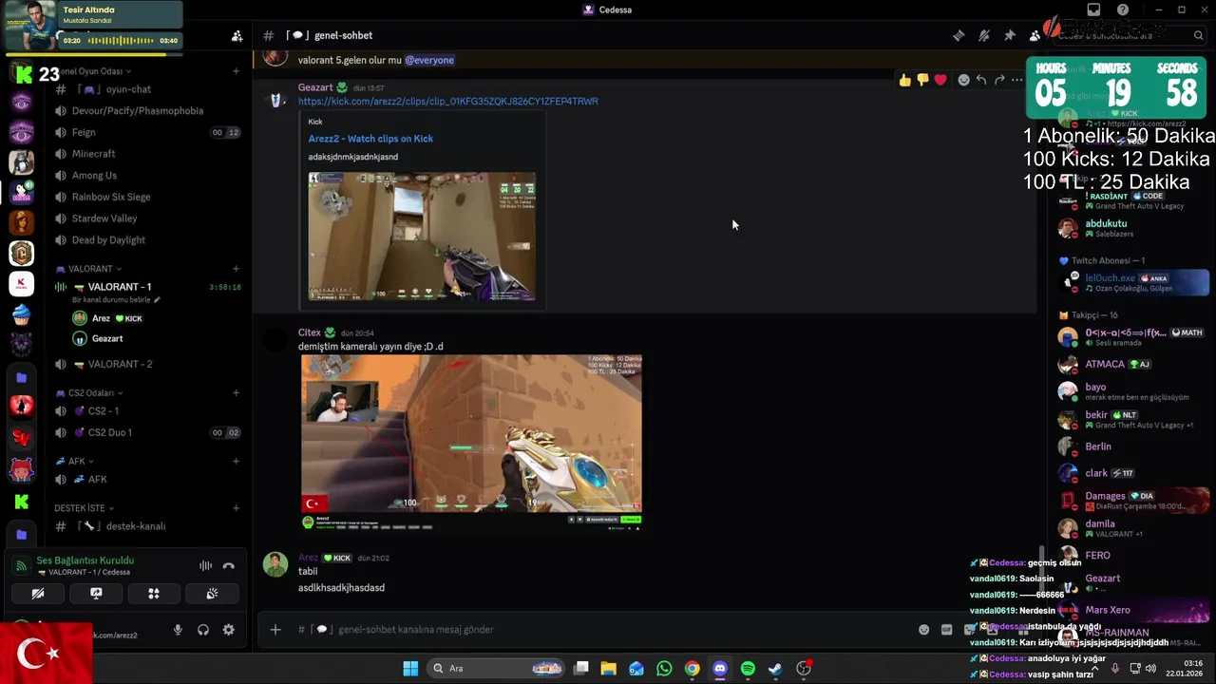This screenshot has height=684, width=1216.
Task: Collapse the VALORANT category
Action: (89, 269)
